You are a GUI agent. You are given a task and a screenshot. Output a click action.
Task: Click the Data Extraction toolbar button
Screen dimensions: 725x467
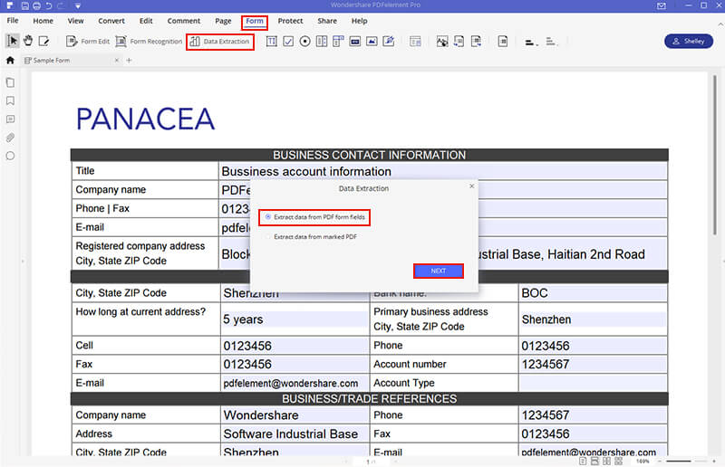[220, 42]
